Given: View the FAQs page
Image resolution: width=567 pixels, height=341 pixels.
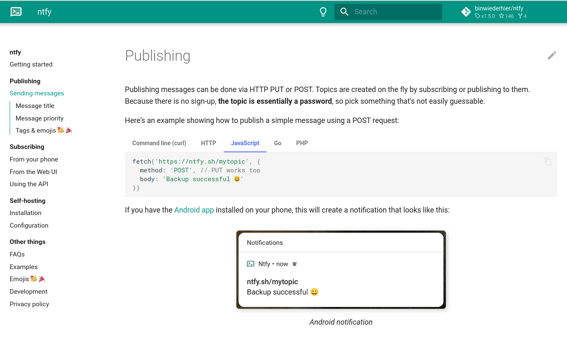Looking at the screenshot, I should pos(17,254).
